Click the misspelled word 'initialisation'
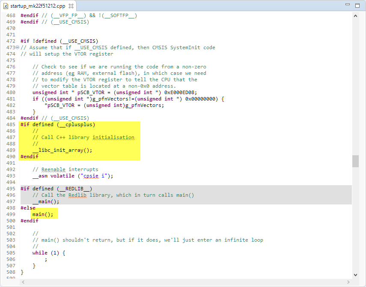Image resolution: width=366 pixels, height=287 pixels. [113, 137]
